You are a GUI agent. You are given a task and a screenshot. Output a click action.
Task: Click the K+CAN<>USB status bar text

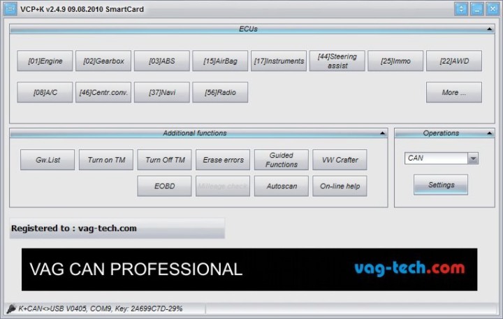pyautogui.click(x=101, y=309)
